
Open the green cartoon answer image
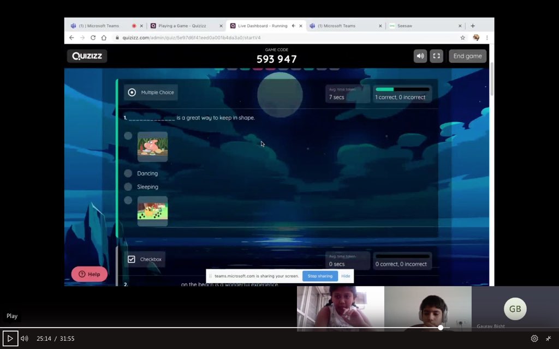click(x=153, y=211)
